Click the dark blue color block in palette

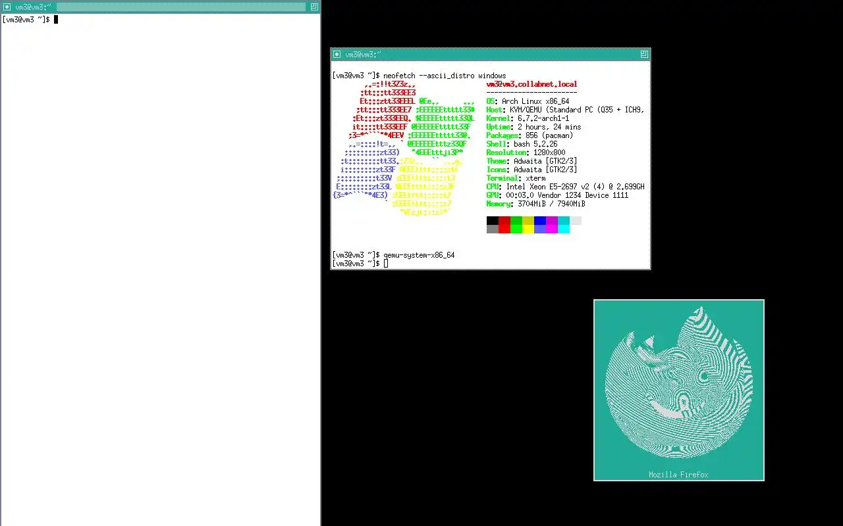[x=540, y=221]
